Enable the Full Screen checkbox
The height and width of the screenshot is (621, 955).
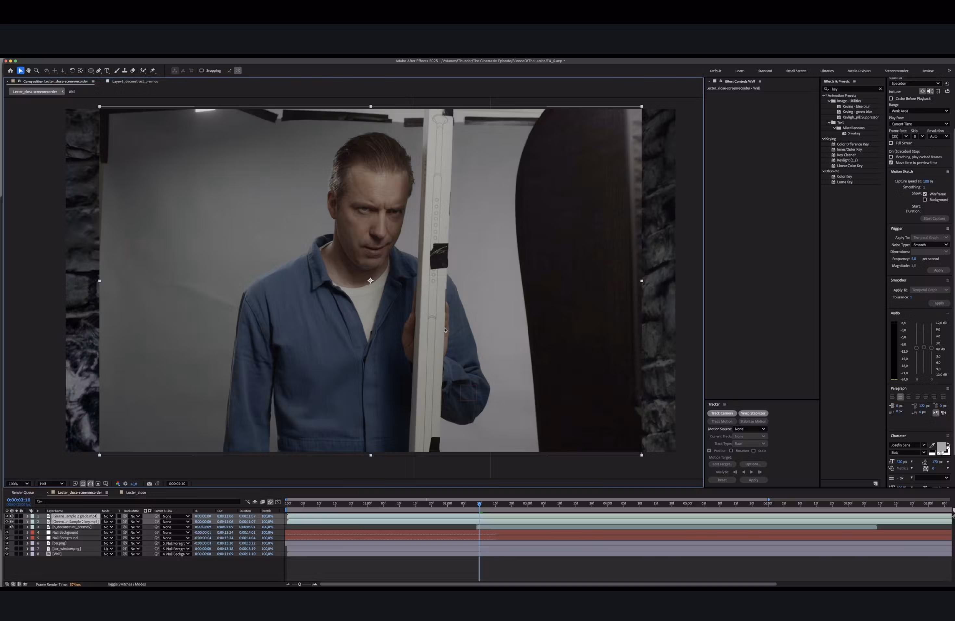891,143
